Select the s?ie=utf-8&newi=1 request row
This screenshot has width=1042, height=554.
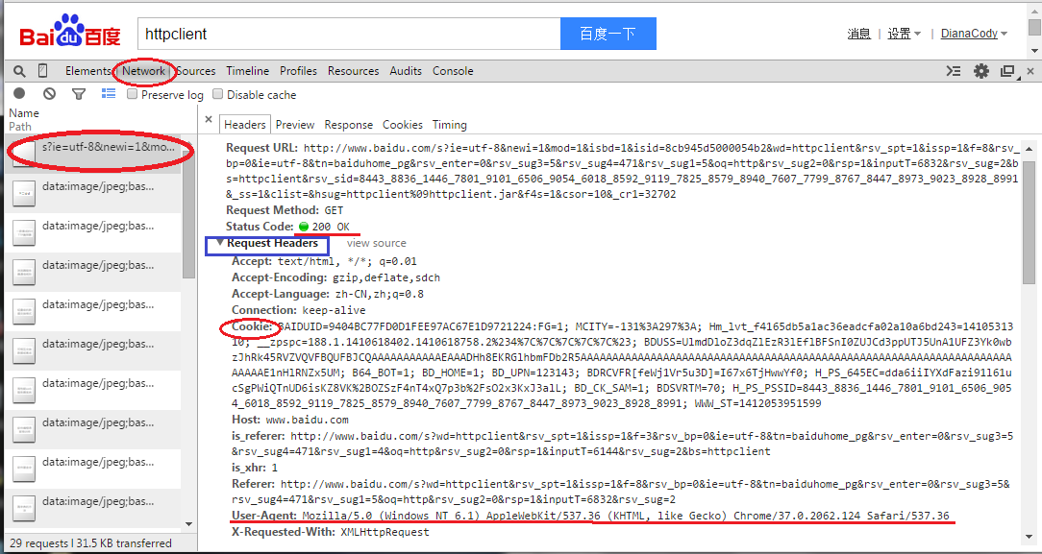tap(93, 154)
